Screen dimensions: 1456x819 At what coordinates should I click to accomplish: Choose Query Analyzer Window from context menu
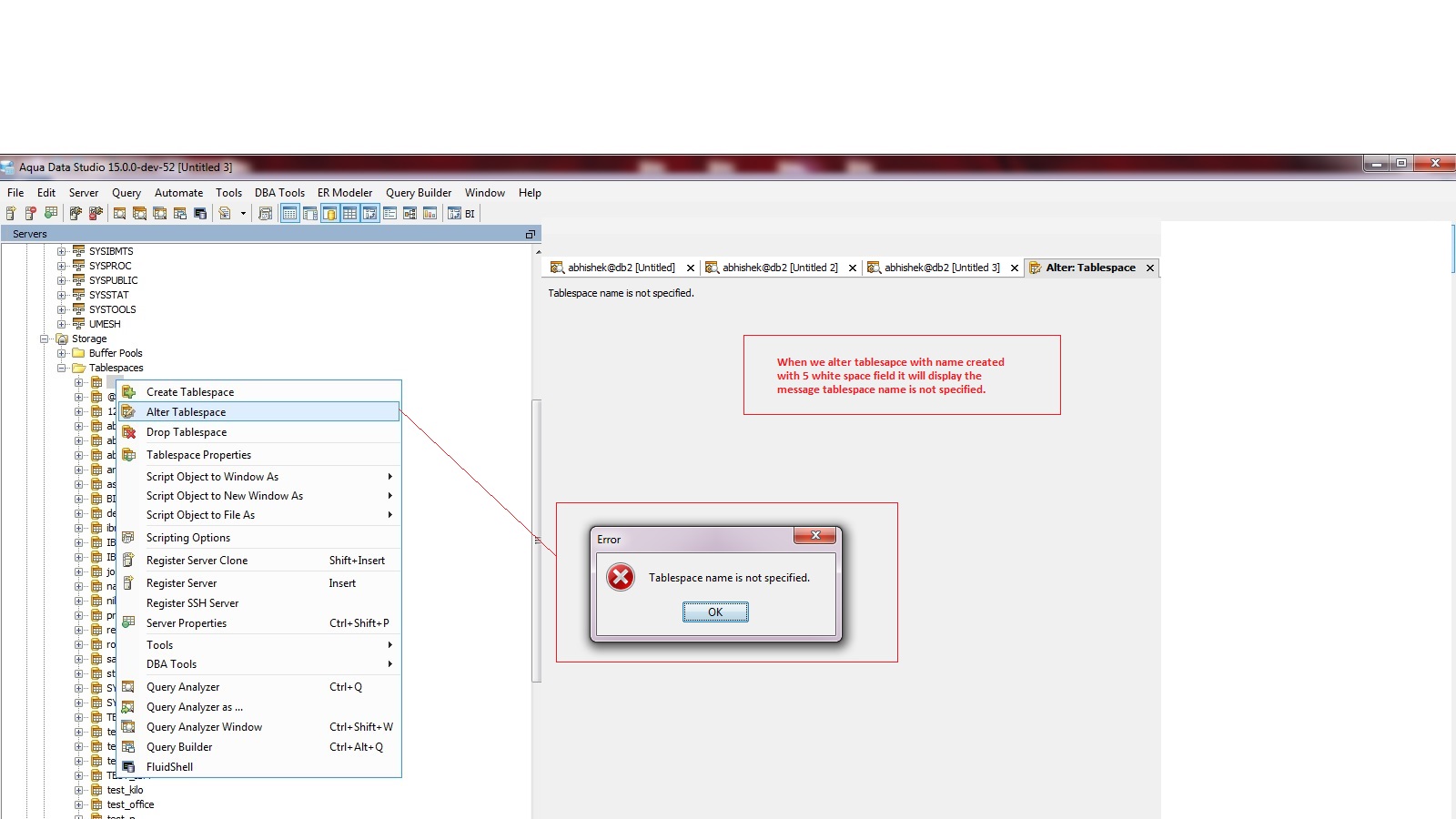(260, 727)
